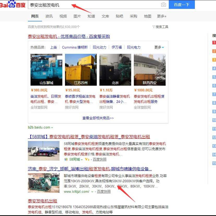Filter by brand Cummins/康明斯
Image resolution: width=216 pixels, height=216 pixels.
click(x=75, y=47)
